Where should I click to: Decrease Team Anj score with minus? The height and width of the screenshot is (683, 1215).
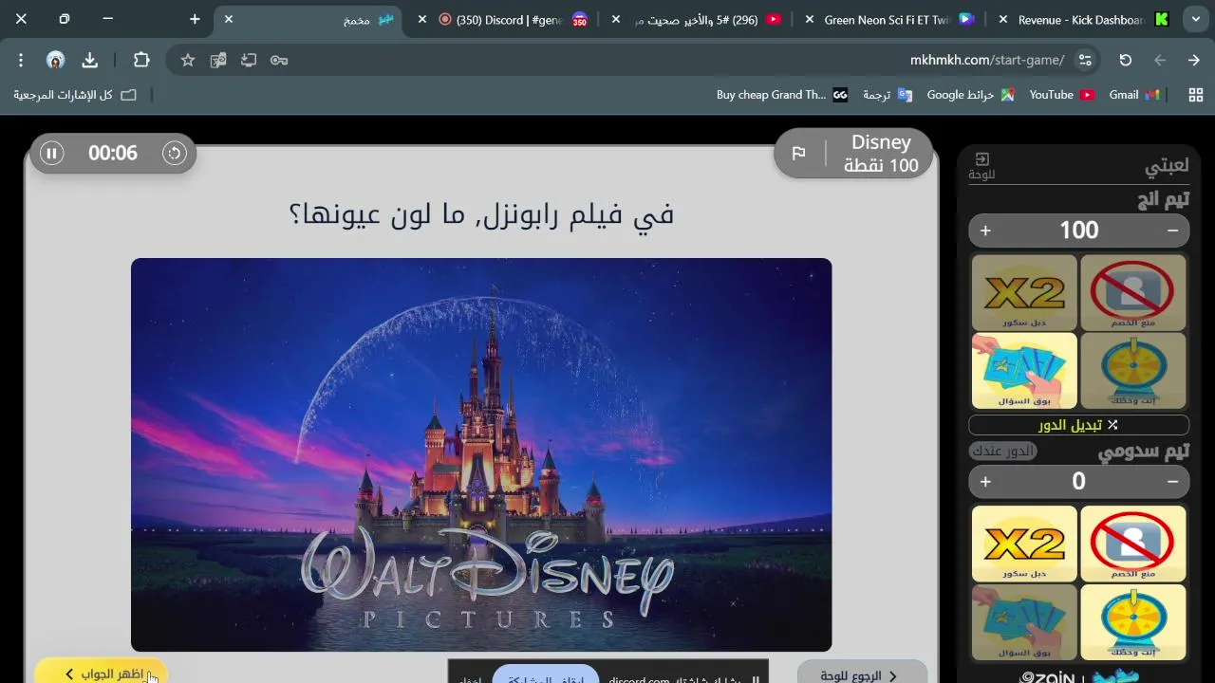pyautogui.click(x=1173, y=231)
